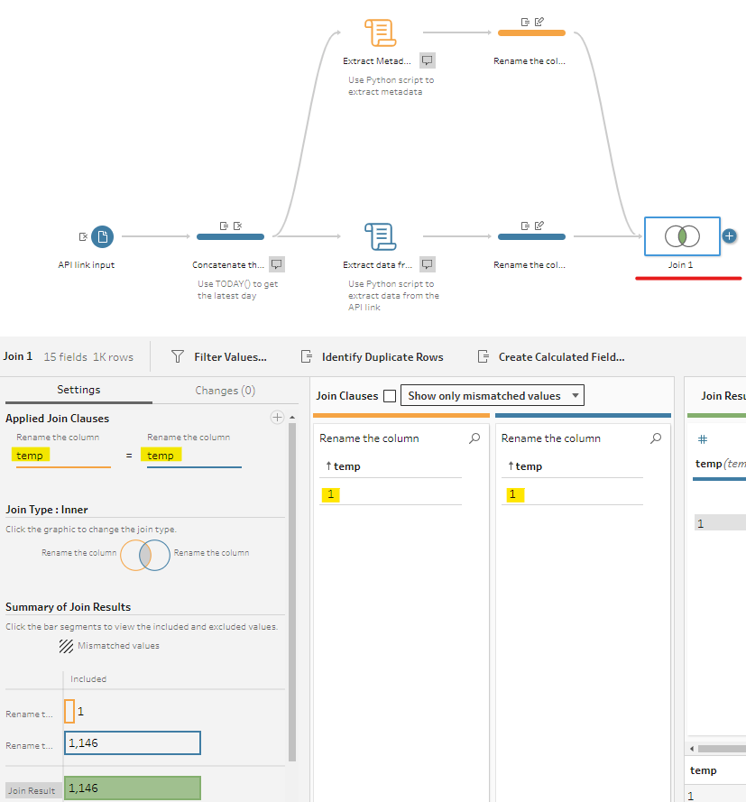Select the API link input step icon
Viewport: 746px width, 802px height.
[102, 237]
